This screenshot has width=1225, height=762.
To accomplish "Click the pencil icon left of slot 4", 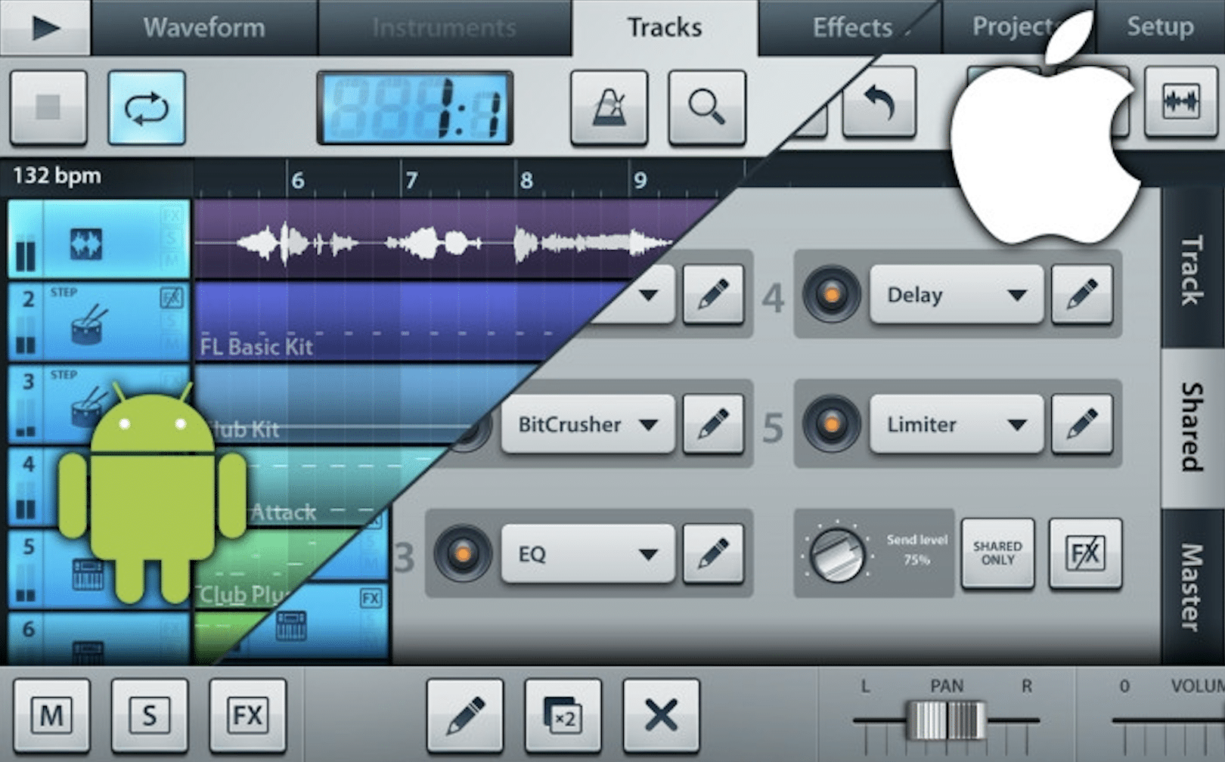I will coord(713,295).
